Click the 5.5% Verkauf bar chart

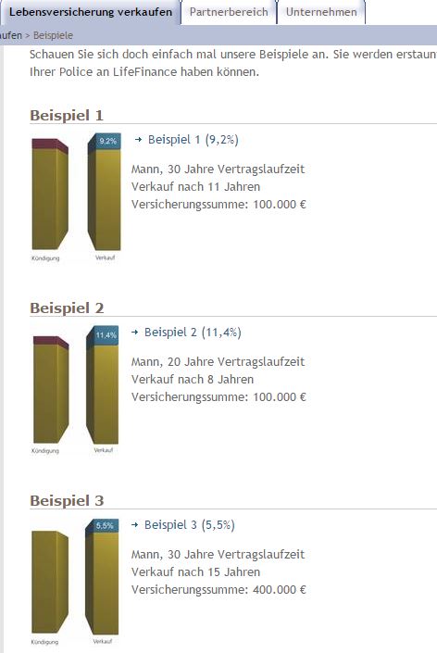click(x=102, y=577)
